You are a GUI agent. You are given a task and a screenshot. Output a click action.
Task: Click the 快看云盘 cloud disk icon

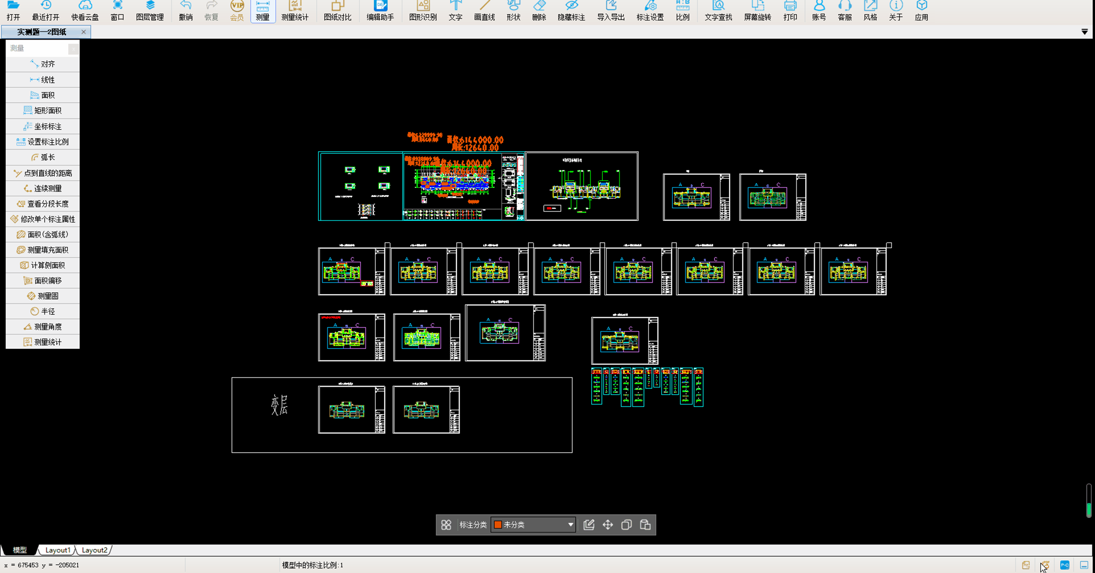tap(85, 11)
